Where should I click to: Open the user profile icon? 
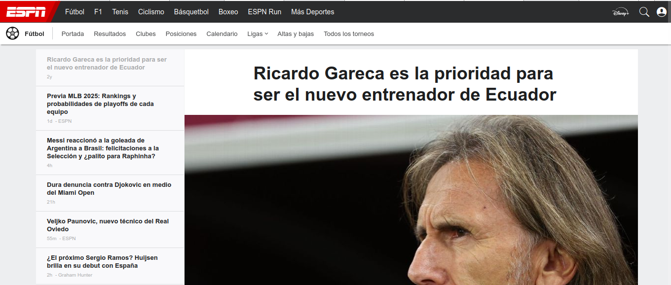[662, 12]
